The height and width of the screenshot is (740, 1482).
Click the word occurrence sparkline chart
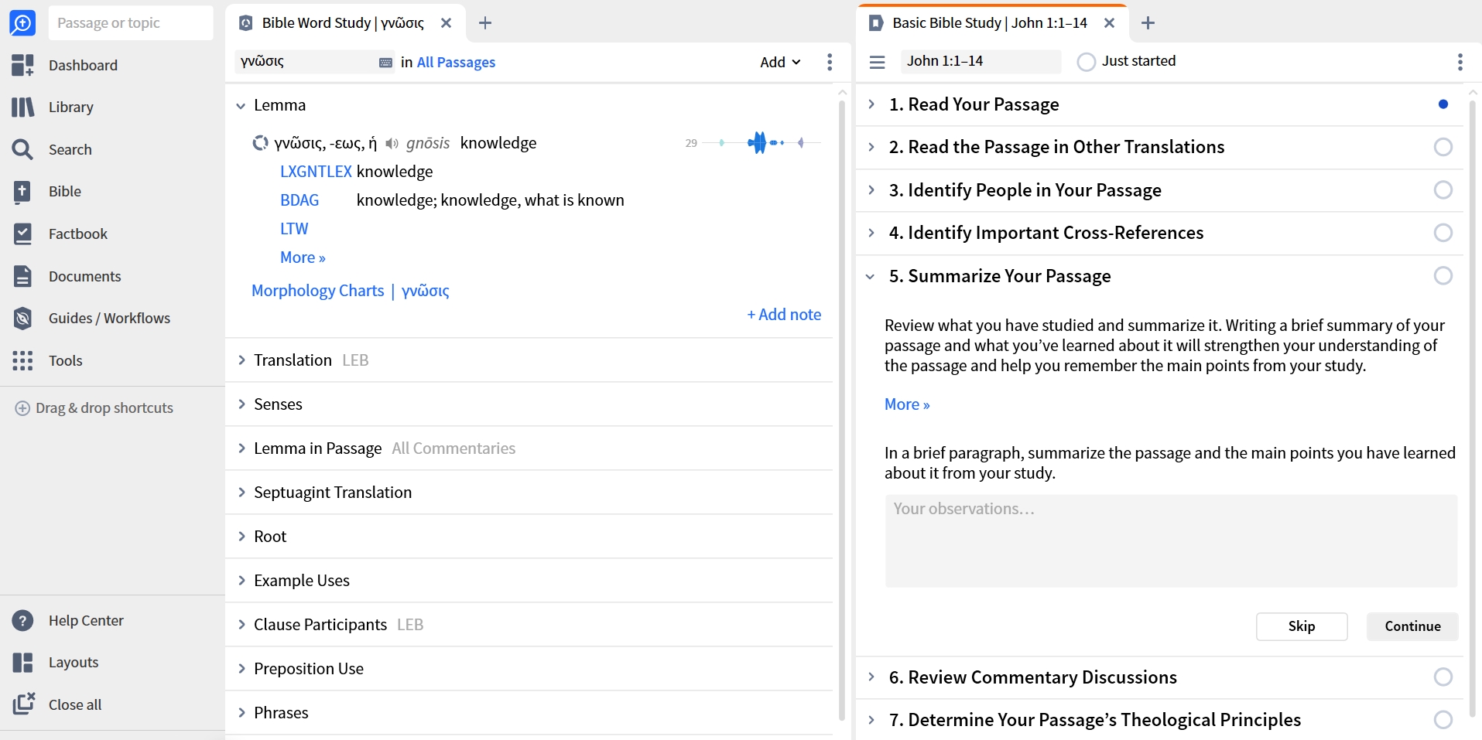click(762, 142)
